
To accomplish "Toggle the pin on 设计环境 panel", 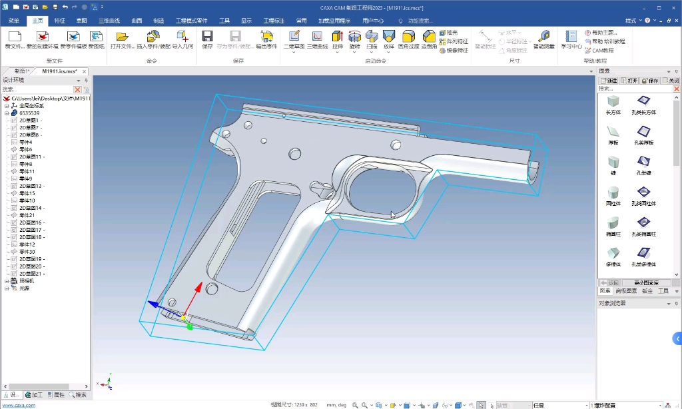I will tap(86, 81).
